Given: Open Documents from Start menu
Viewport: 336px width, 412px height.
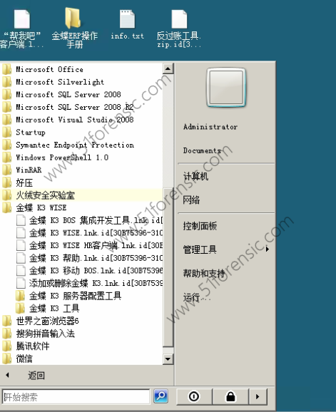Looking at the screenshot, I should point(202,150).
